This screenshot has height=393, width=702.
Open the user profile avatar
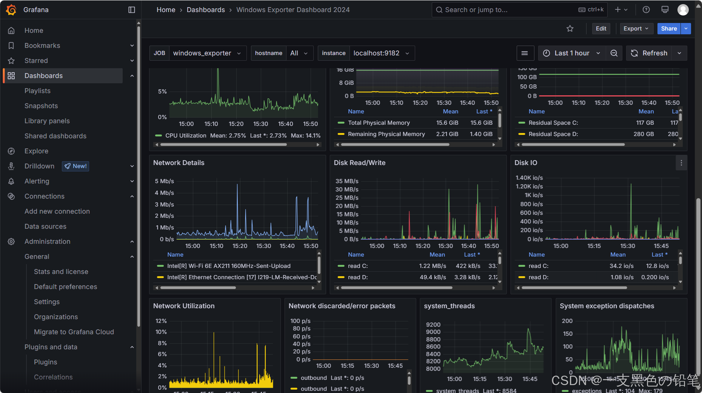[x=683, y=10]
